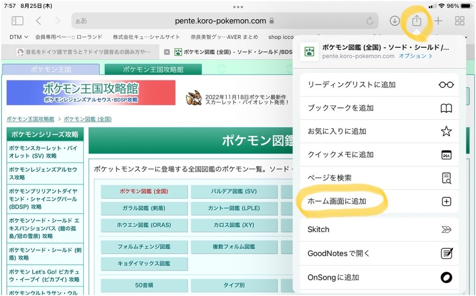Switch to the ポケモン図鑑 (全国) browser tab
The width and height of the screenshot is (476, 296).
click(x=237, y=52)
